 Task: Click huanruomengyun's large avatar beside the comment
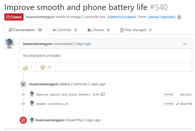10,44
